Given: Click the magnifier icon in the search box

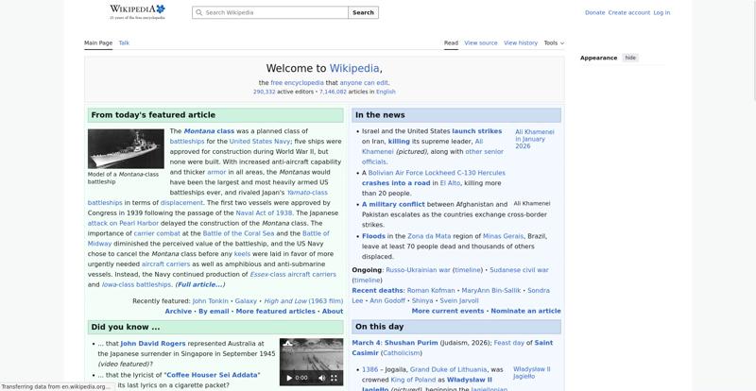Looking at the screenshot, I should [x=198, y=13].
